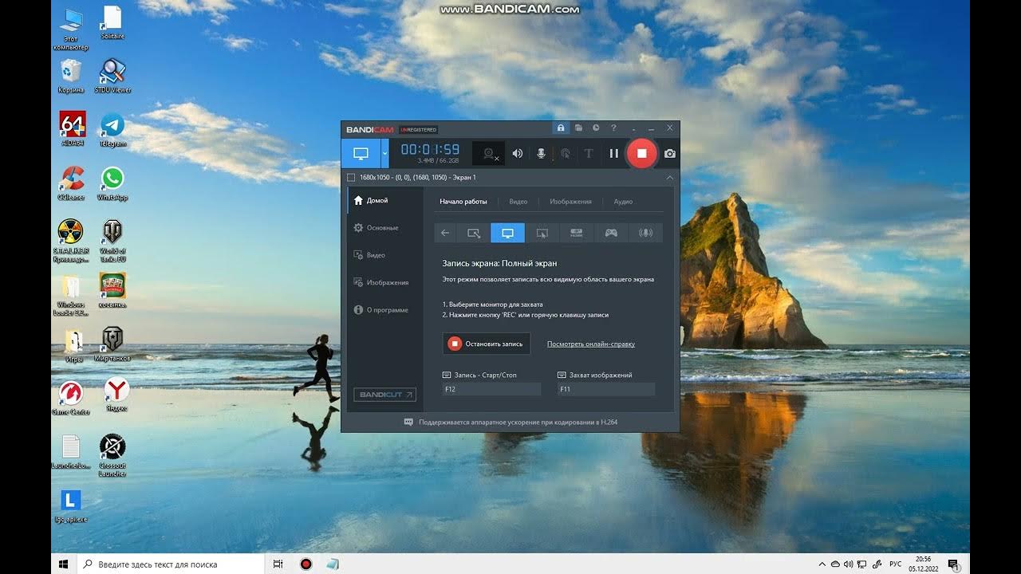Click the F12 record hotkey field
The image size is (1021, 574).
pyautogui.click(x=491, y=389)
